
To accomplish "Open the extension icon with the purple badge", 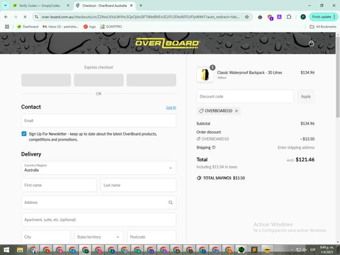I will point(270,17).
